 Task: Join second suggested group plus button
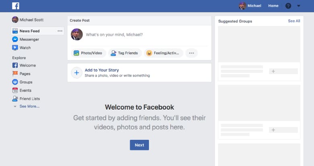(x=283, y=130)
